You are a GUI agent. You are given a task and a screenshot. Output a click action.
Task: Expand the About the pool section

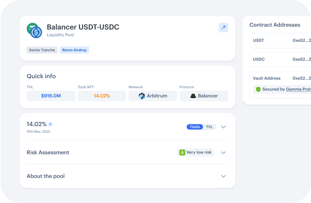pos(223,176)
